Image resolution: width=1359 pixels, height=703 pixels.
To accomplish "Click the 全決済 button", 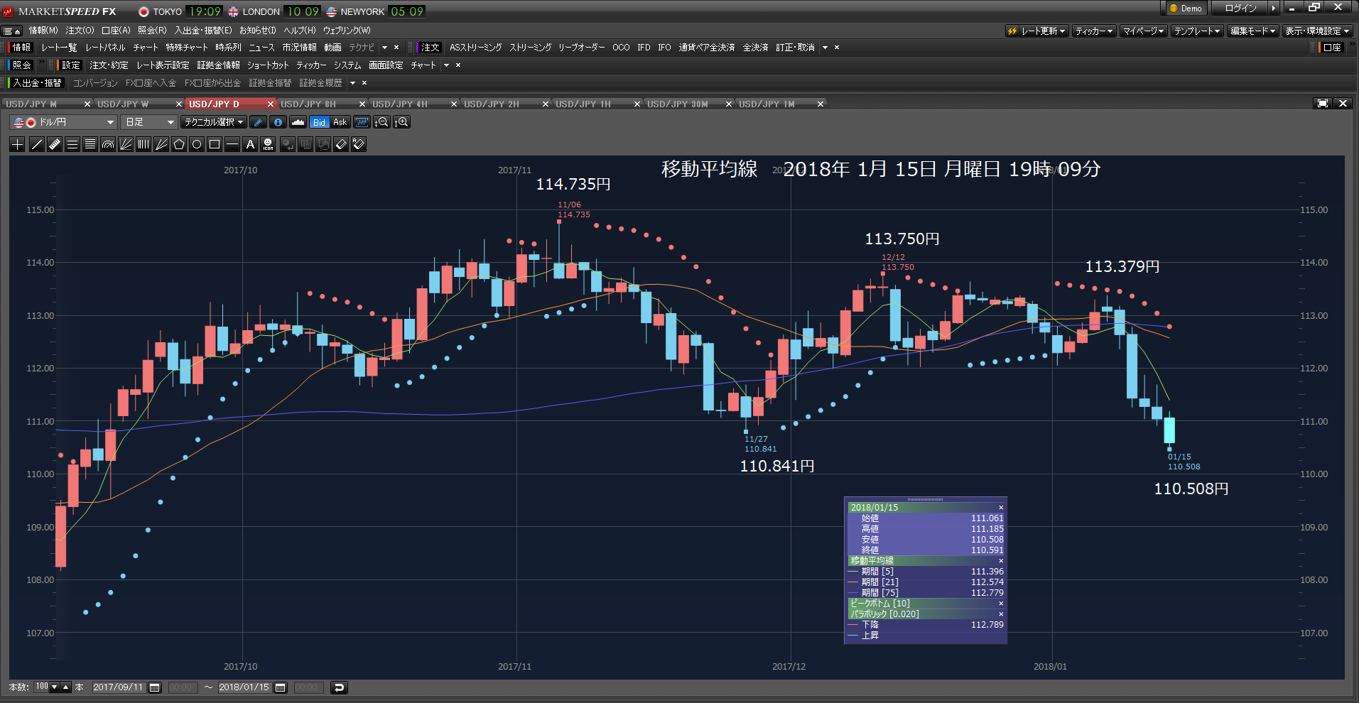I will [x=755, y=48].
